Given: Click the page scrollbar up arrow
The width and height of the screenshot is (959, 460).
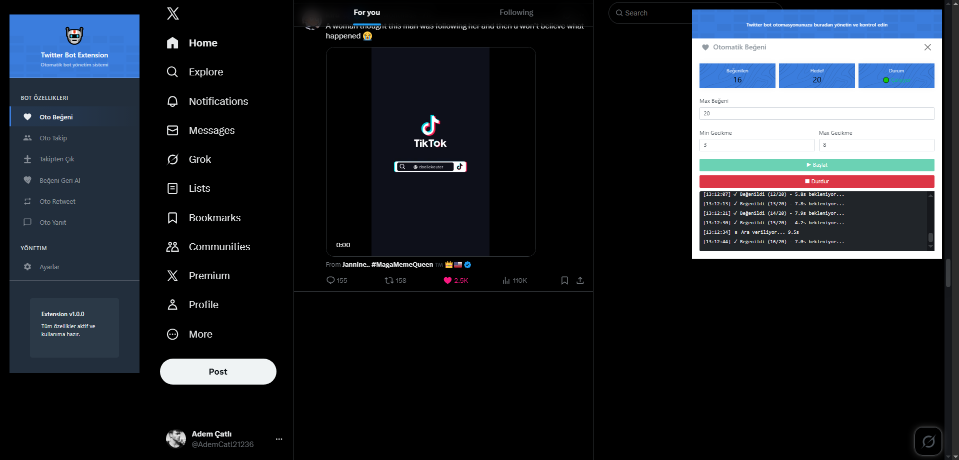Looking at the screenshot, I should click(x=948, y=3).
